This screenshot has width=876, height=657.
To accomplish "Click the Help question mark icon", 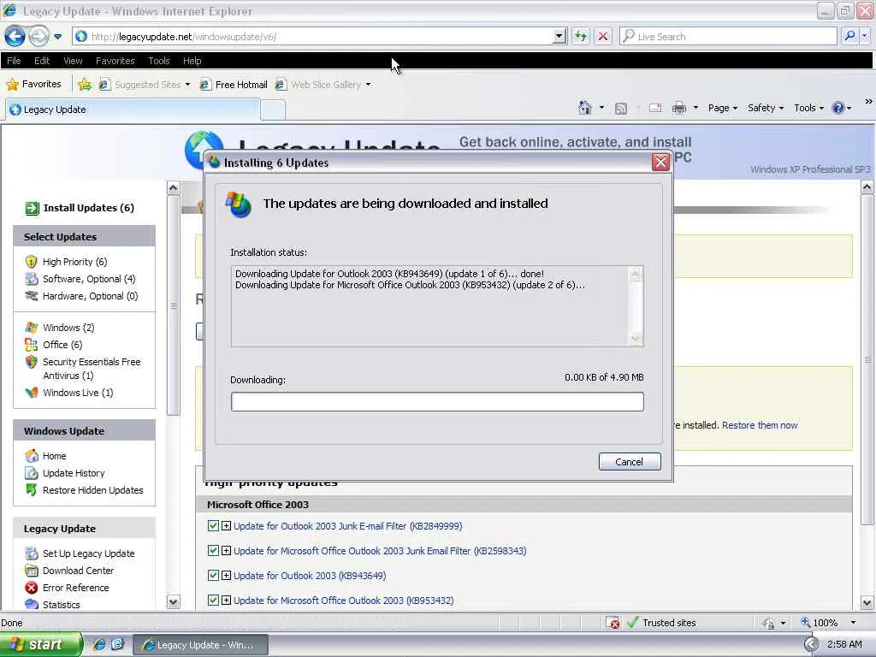I will 838,108.
